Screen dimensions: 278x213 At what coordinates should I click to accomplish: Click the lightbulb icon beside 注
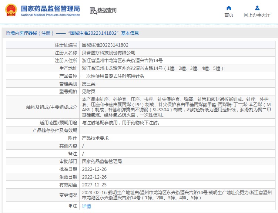70,206
